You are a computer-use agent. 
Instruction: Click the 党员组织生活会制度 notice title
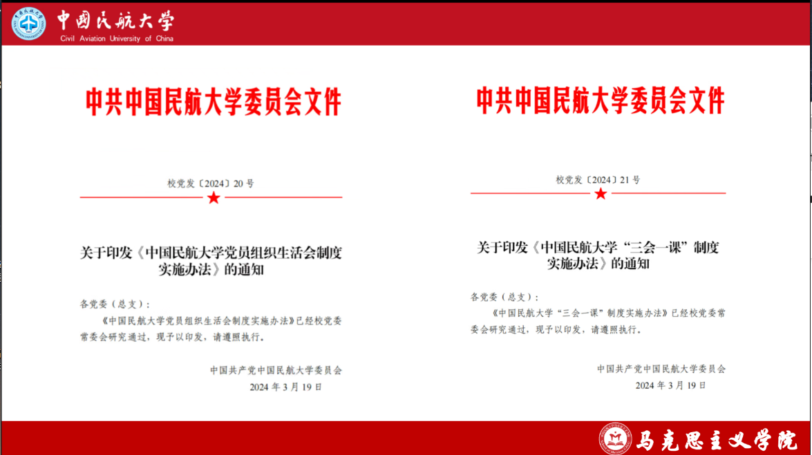click(x=211, y=261)
